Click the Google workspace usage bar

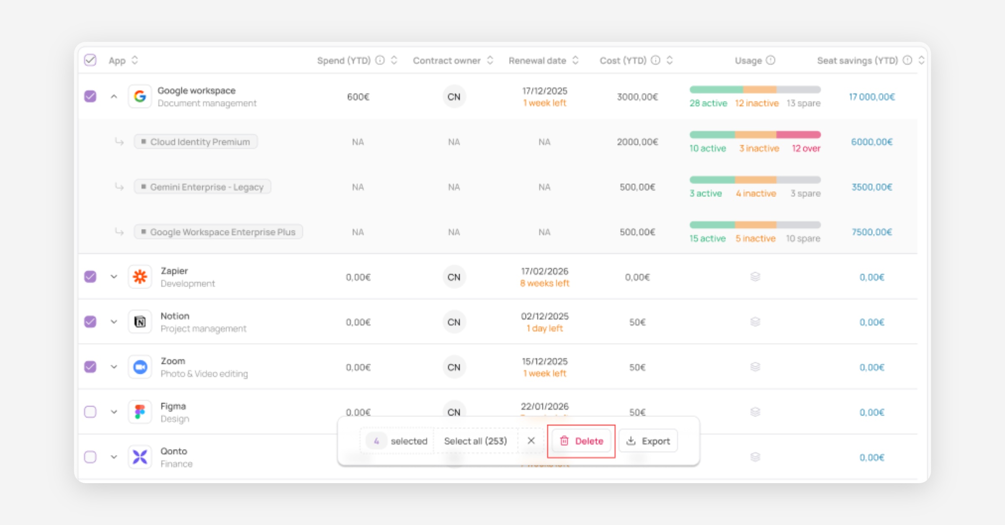755,90
